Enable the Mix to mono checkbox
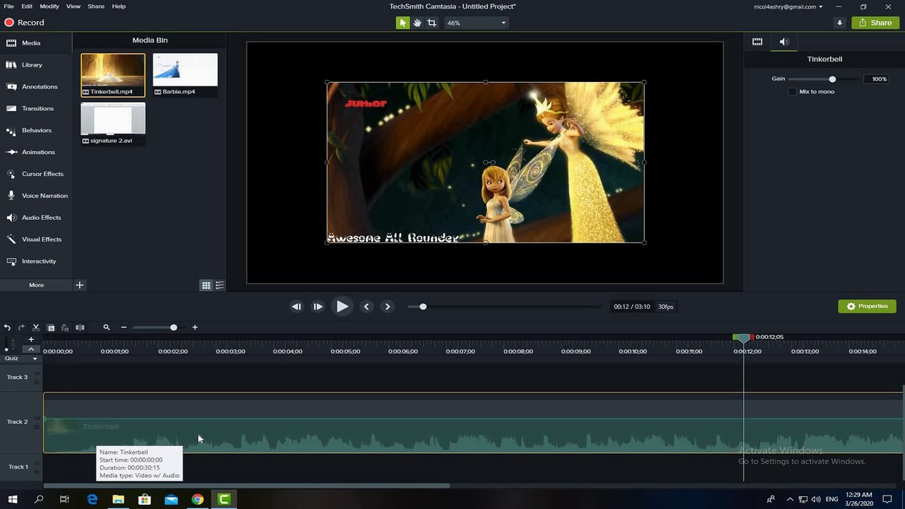The width and height of the screenshot is (905, 509). click(x=793, y=92)
